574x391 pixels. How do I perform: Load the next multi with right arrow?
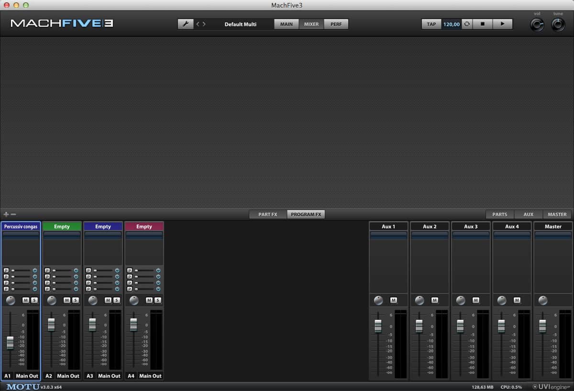pyautogui.click(x=204, y=24)
